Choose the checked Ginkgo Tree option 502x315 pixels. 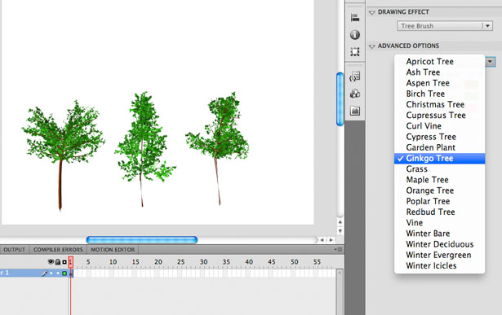coord(440,158)
